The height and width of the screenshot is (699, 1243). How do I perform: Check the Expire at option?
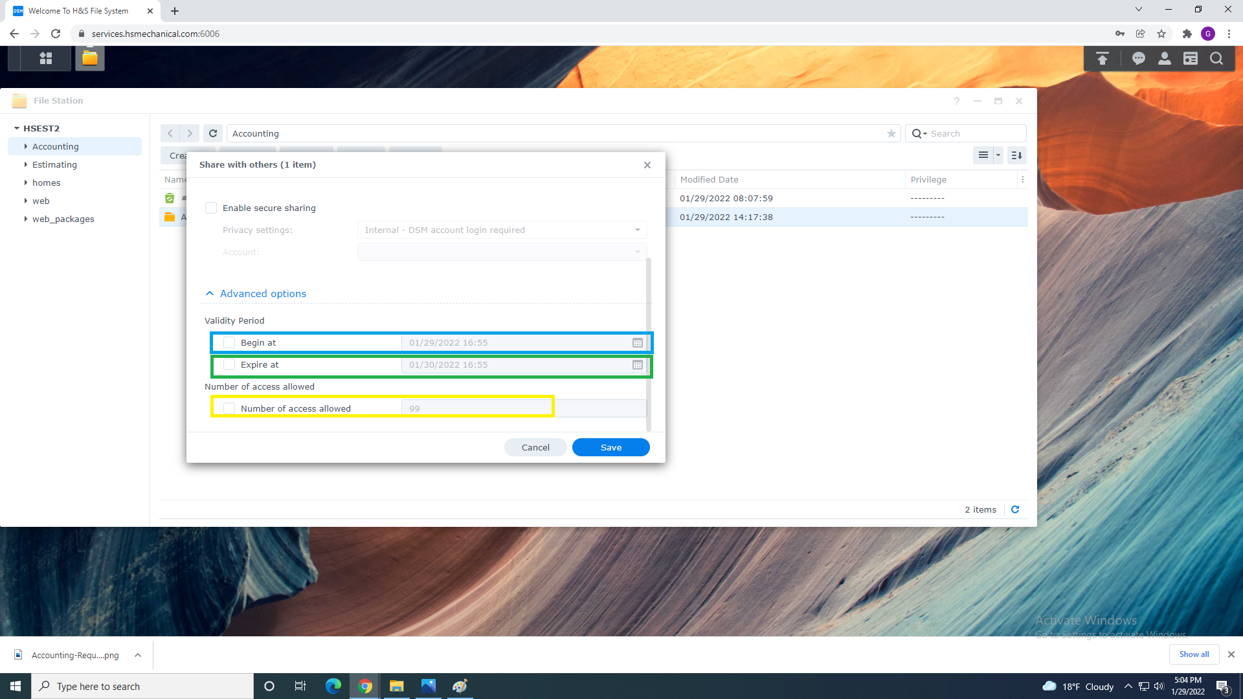(x=229, y=365)
